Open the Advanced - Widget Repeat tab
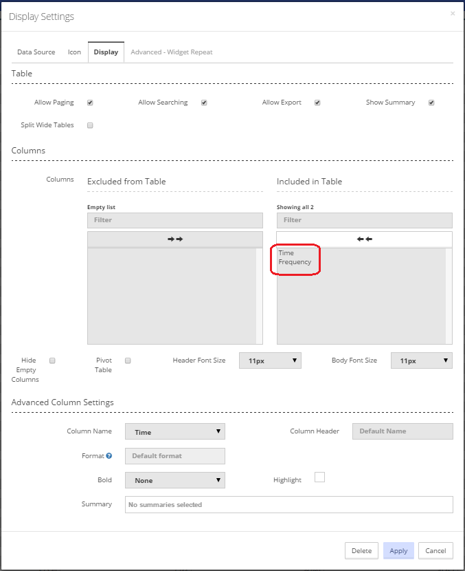The image size is (465, 571). tap(172, 52)
